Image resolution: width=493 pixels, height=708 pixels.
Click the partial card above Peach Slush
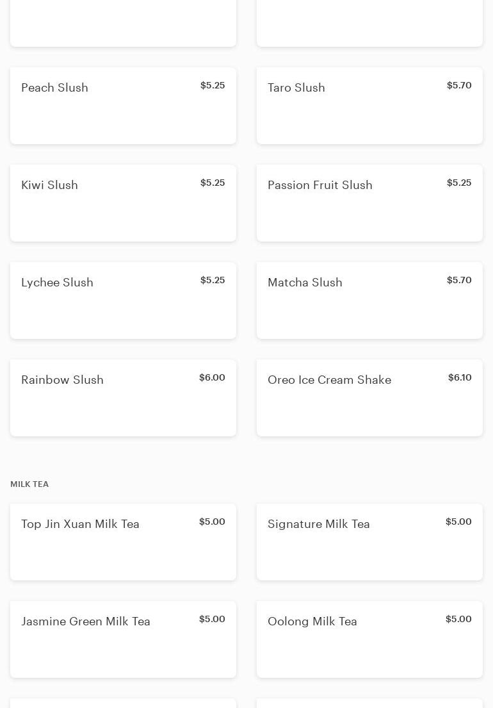click(123, 23)
